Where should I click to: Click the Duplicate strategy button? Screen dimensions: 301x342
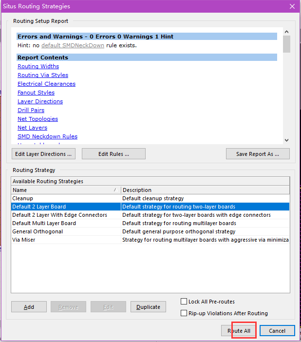[149, 307]
